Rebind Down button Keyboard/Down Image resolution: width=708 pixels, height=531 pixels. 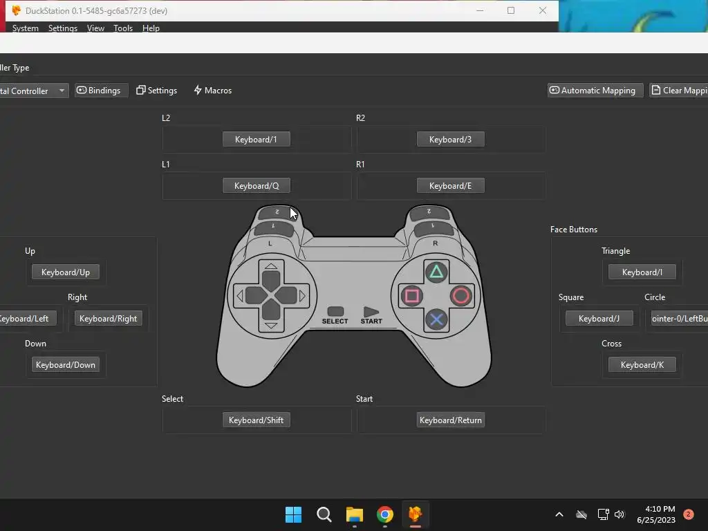(66, 365)
